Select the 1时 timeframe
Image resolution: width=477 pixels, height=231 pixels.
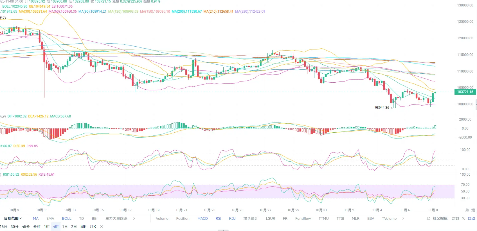47,227
